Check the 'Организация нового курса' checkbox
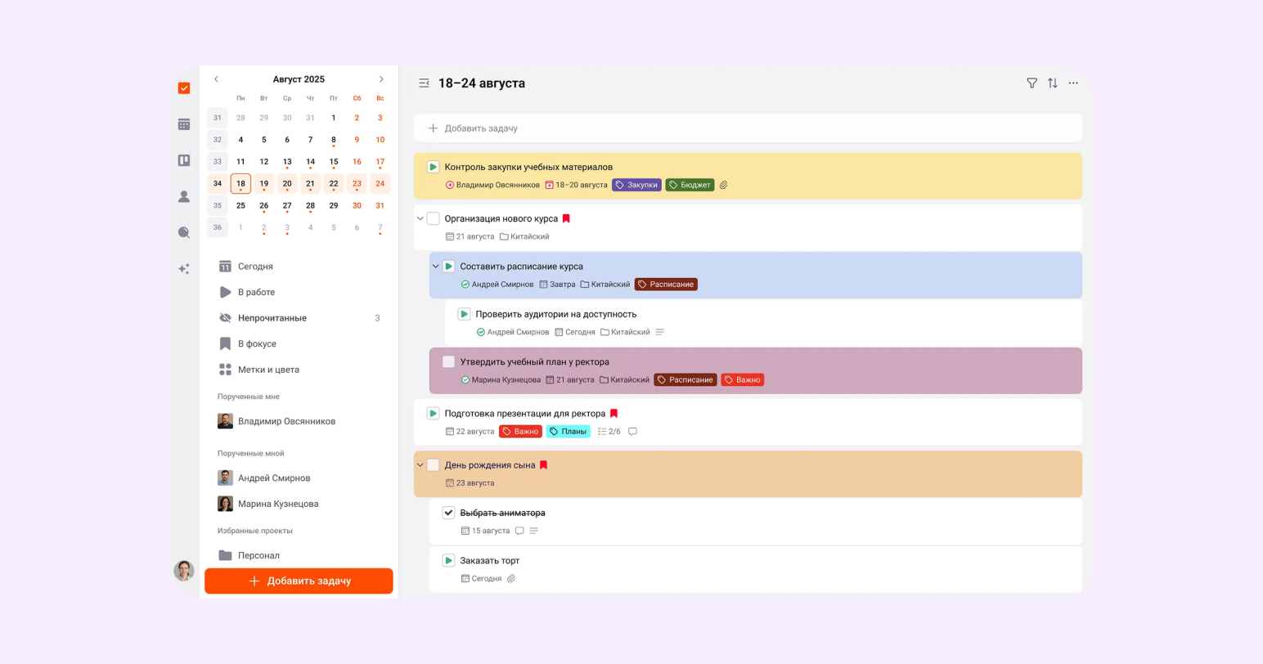 (x=434, y=219)
